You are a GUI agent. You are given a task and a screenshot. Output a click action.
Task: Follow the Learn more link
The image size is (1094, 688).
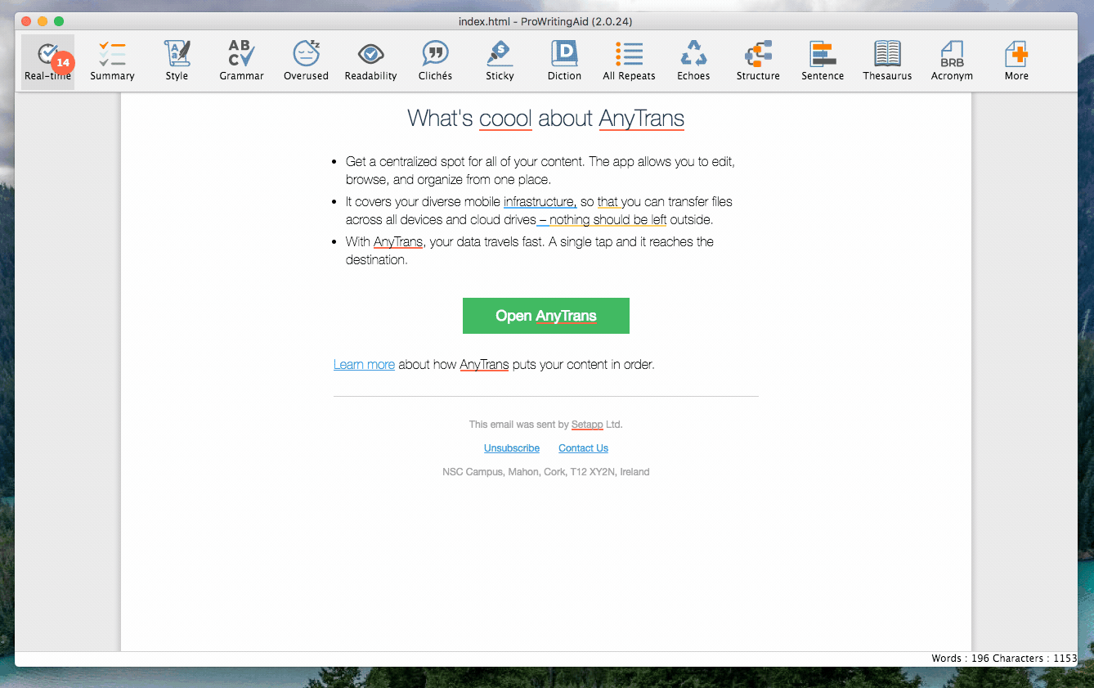click(x=364, y=364)
